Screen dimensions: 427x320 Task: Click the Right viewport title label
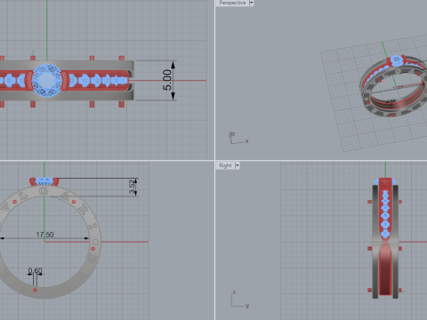pos(225,165)
